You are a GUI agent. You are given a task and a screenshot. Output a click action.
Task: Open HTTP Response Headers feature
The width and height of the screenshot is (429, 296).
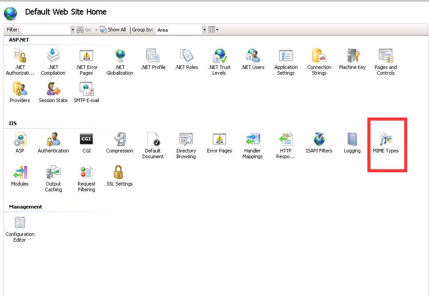(x=286, y=145)
